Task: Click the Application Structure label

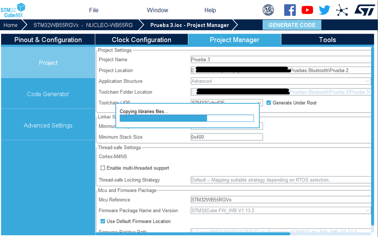Action: coord(121,81)
